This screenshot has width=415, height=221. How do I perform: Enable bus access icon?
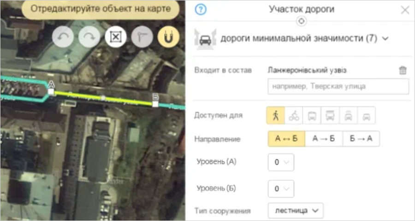pyautogui.click(x=312, y=116)
